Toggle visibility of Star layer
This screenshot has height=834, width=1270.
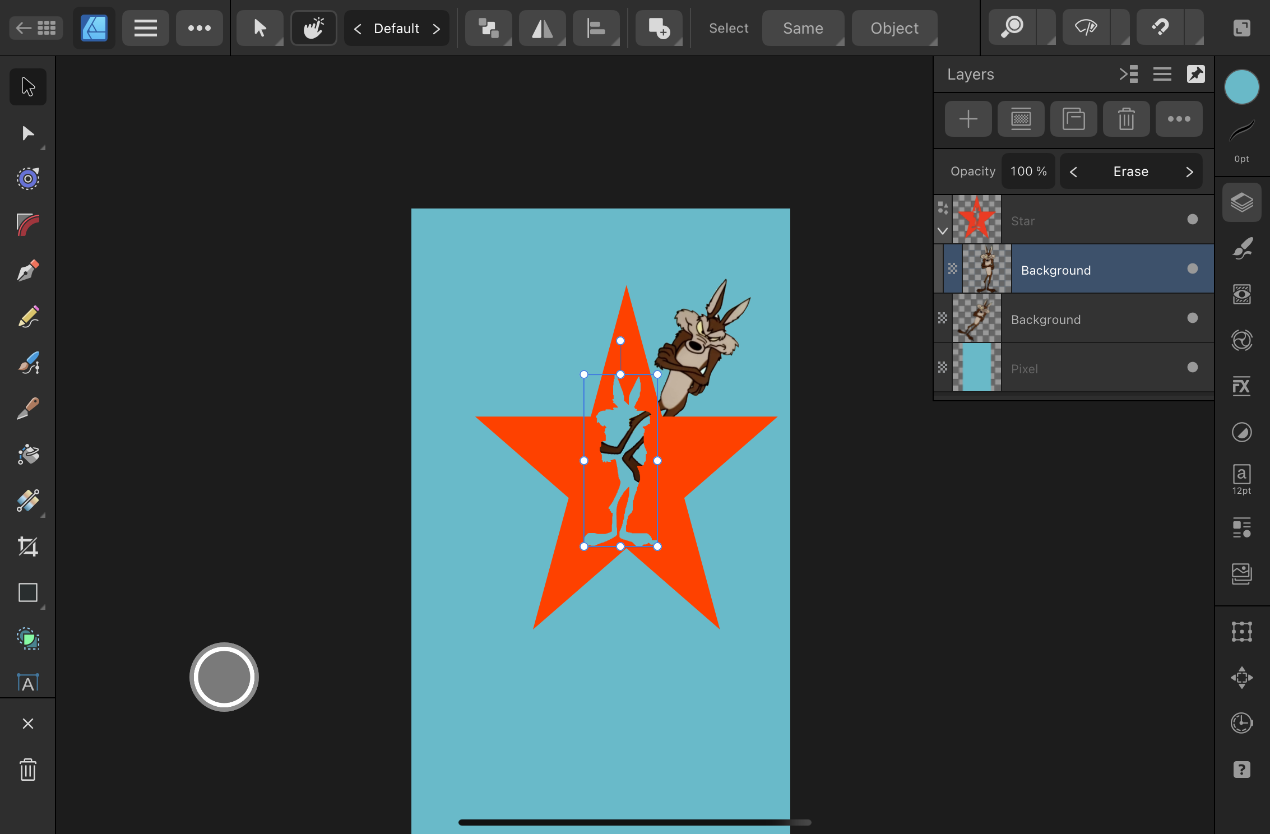[x=1193, y=219]
